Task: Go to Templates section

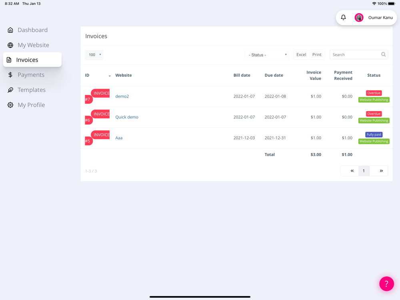Action: 31,90
